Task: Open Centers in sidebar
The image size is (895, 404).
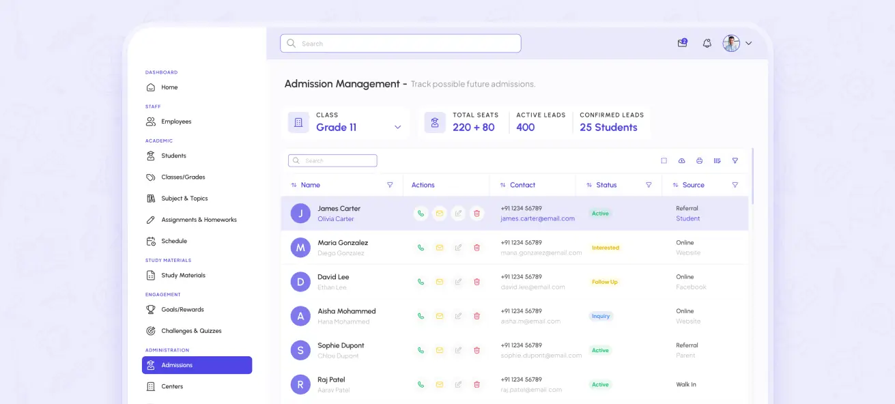Action: [197, 386]
